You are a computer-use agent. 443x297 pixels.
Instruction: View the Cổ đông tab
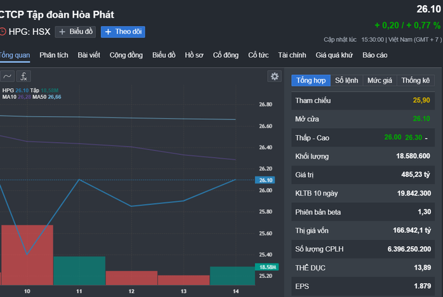pos(226,55)
